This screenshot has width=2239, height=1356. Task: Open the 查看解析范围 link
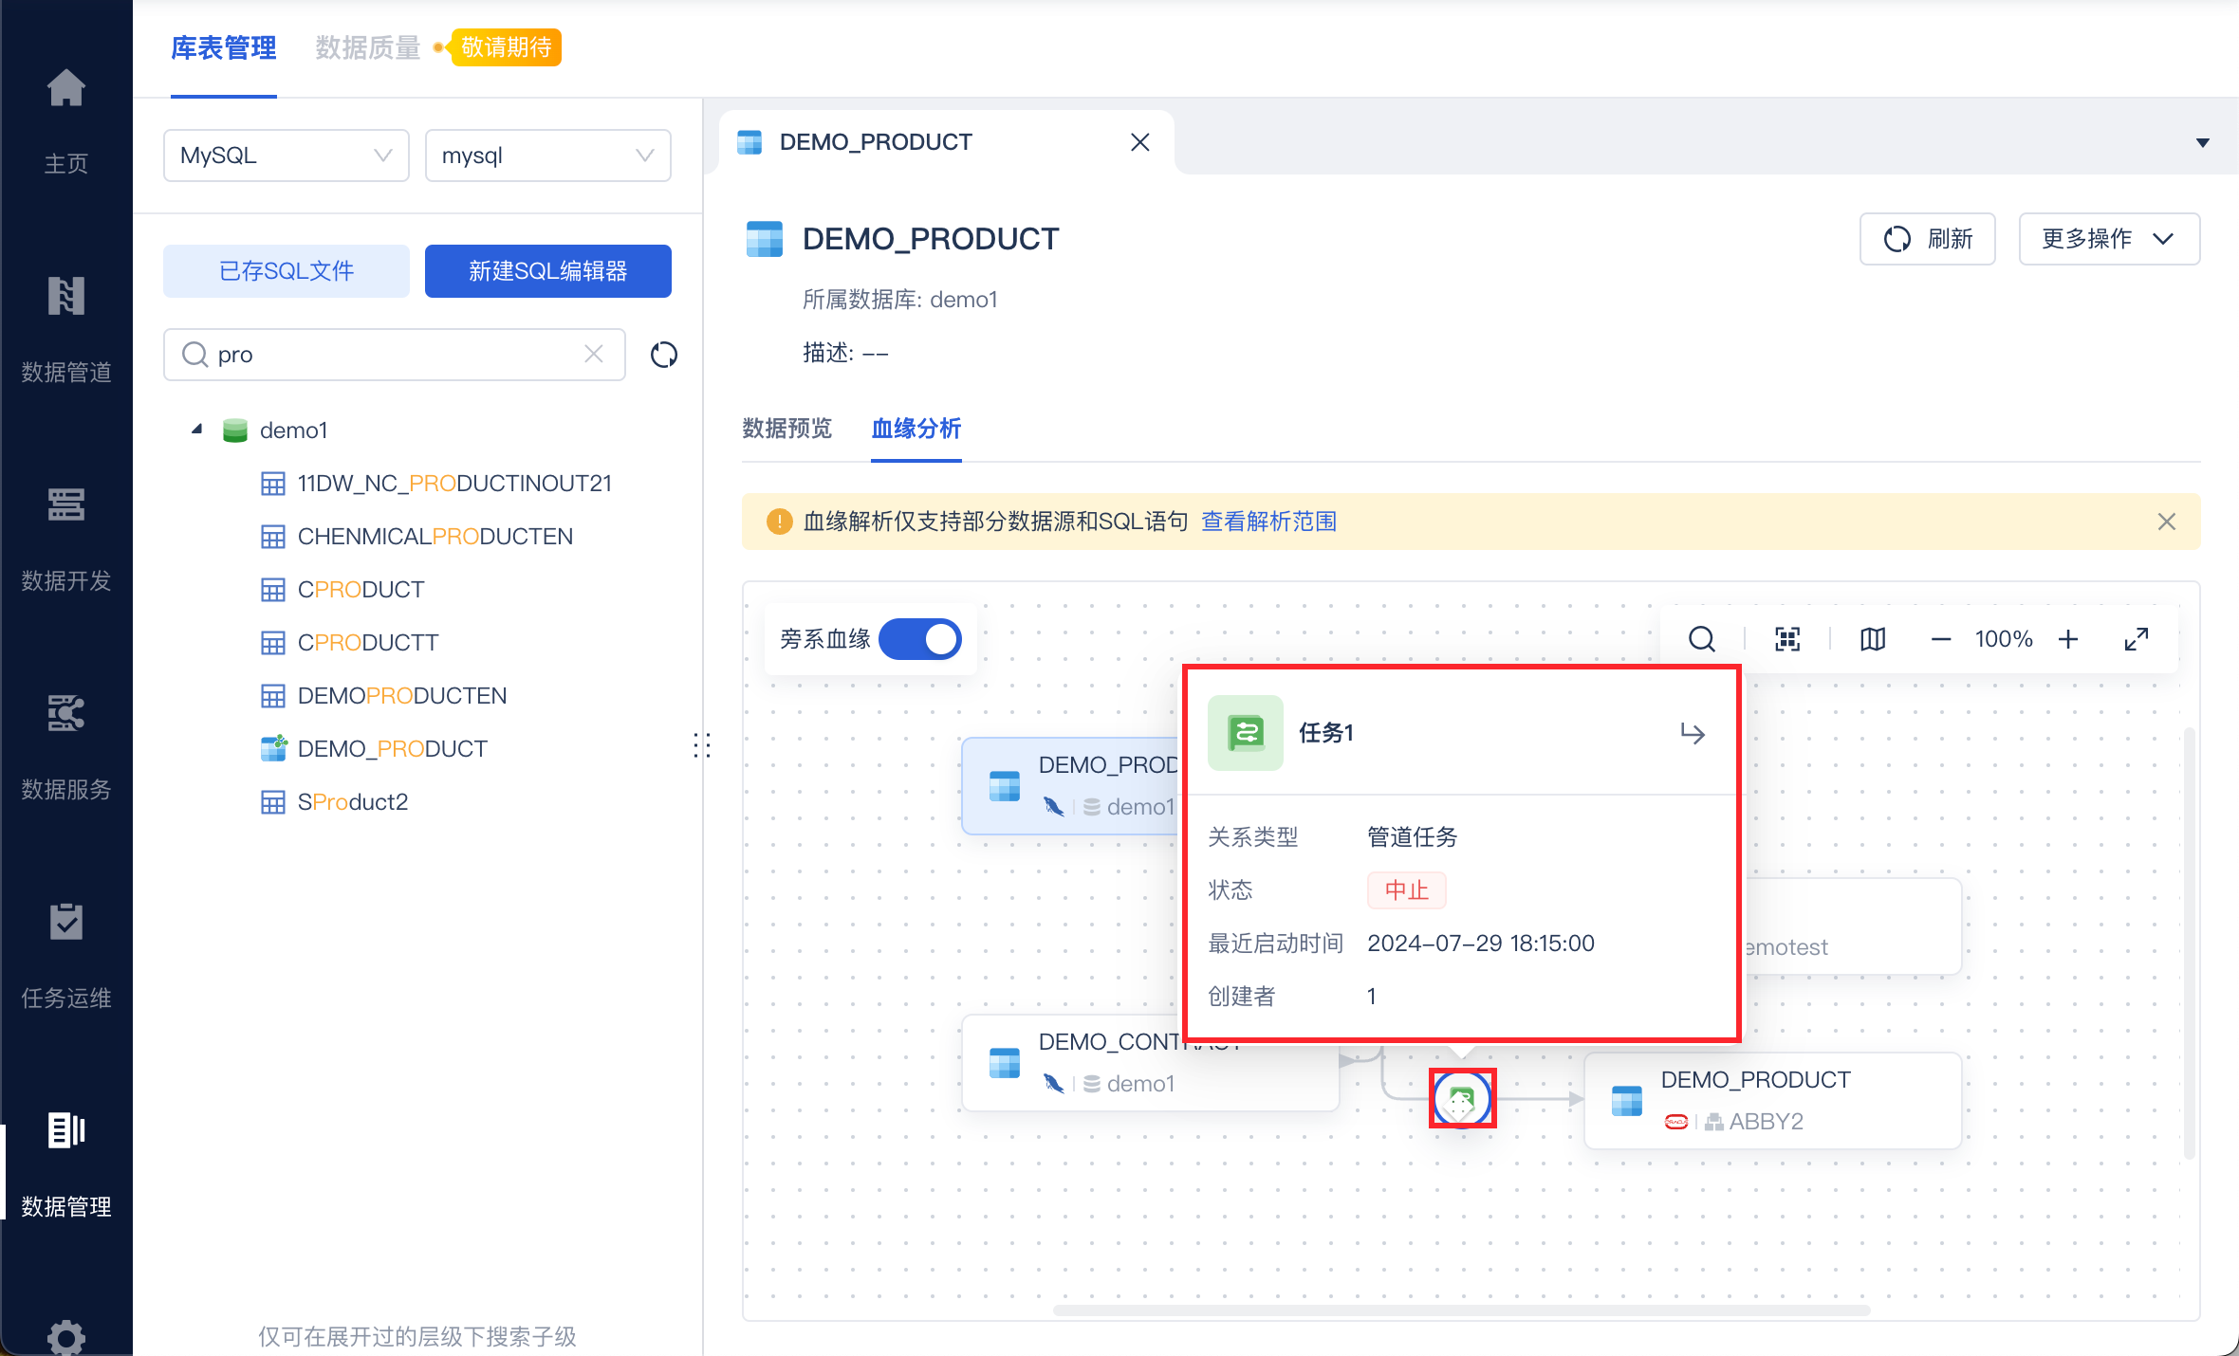1268,522
